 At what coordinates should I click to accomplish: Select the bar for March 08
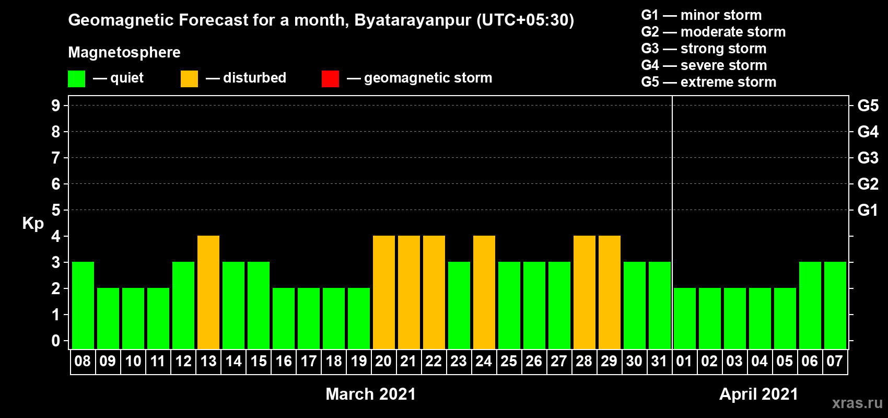pos(83,305)
